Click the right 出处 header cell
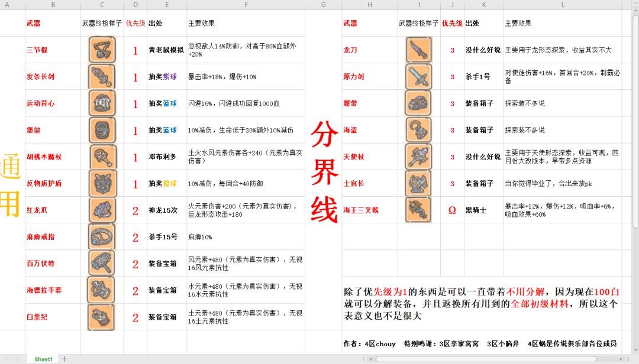Viewport: 639px width, 364px height. 484,23
